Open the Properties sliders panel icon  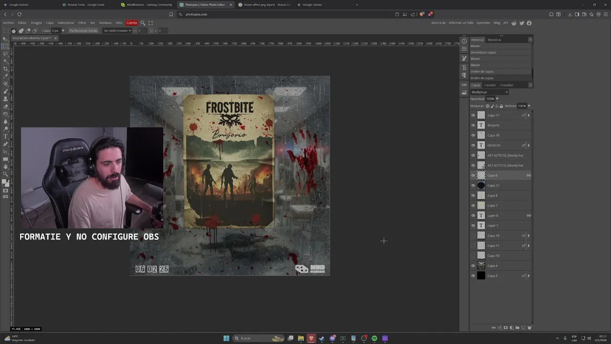click(x=464, y=49)
